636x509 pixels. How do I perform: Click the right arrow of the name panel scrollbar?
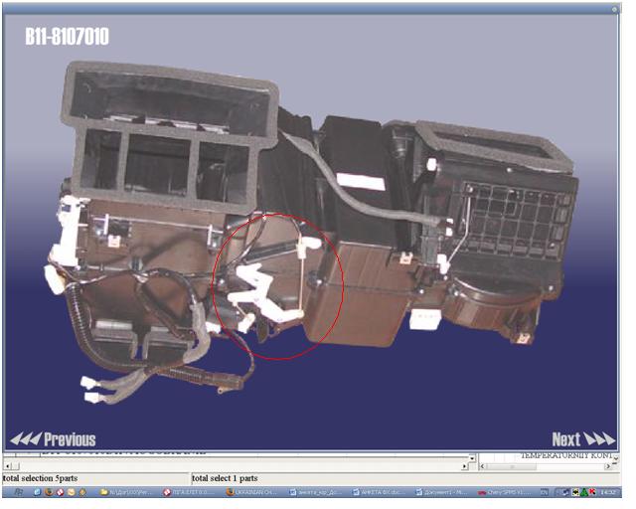pyautogui.click(x=608, y=466)
